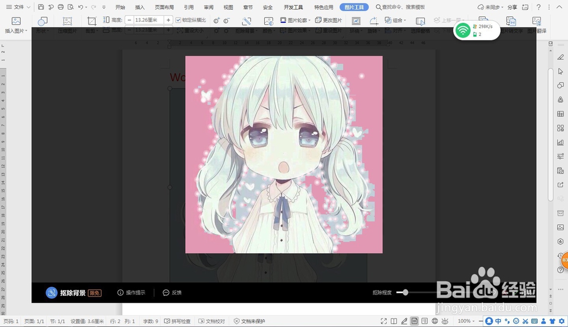Viewport: 568px width, 327px height.
Task: Open the 插入 tab
Action: 140,7
